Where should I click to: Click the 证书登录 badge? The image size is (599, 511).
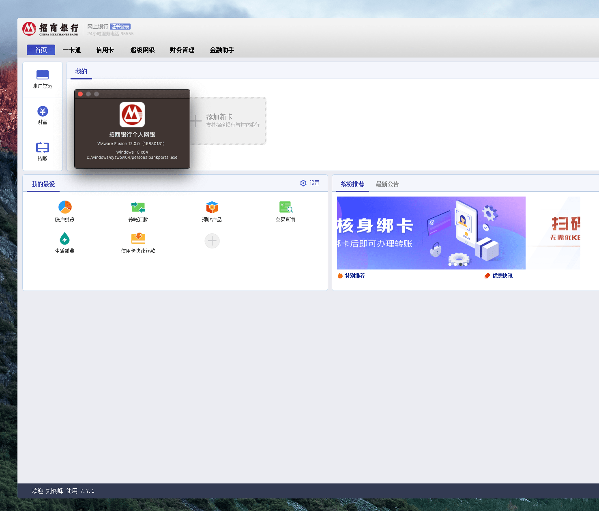120,27
